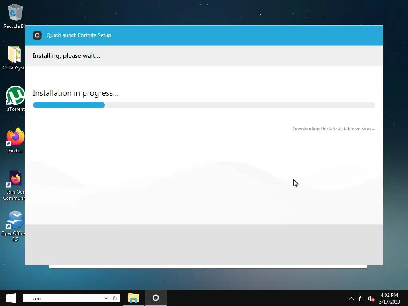Open the Recycle Bin desktop icon
408x306 pixels.
[x=14, y=16]
